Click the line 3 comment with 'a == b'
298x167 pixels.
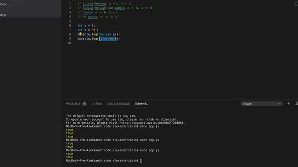point(98,13)
